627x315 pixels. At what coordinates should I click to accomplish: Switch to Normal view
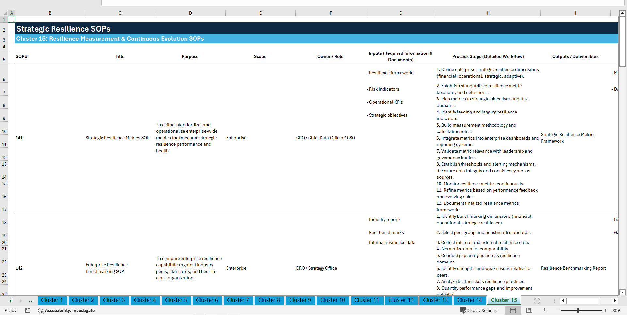(513, 310)
